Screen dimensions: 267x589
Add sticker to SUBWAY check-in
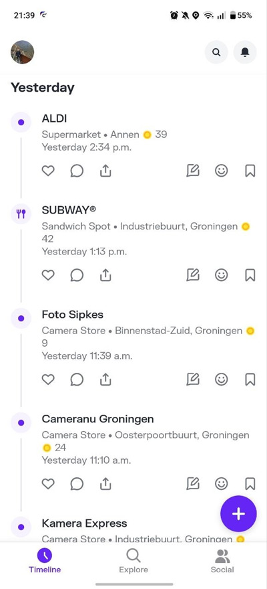[222, 276]
